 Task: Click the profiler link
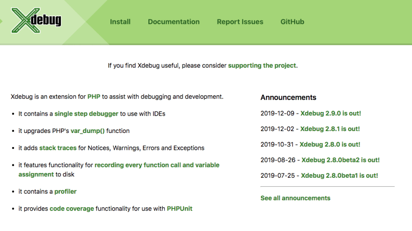[x=66, y=191]
